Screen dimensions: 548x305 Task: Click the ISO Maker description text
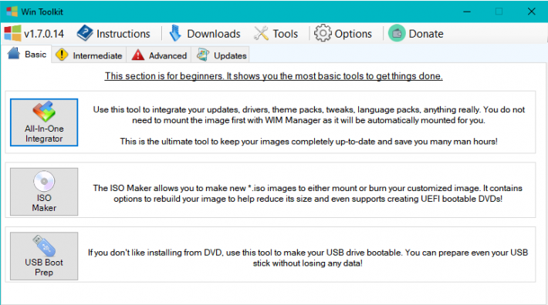(x=307, y=193)
